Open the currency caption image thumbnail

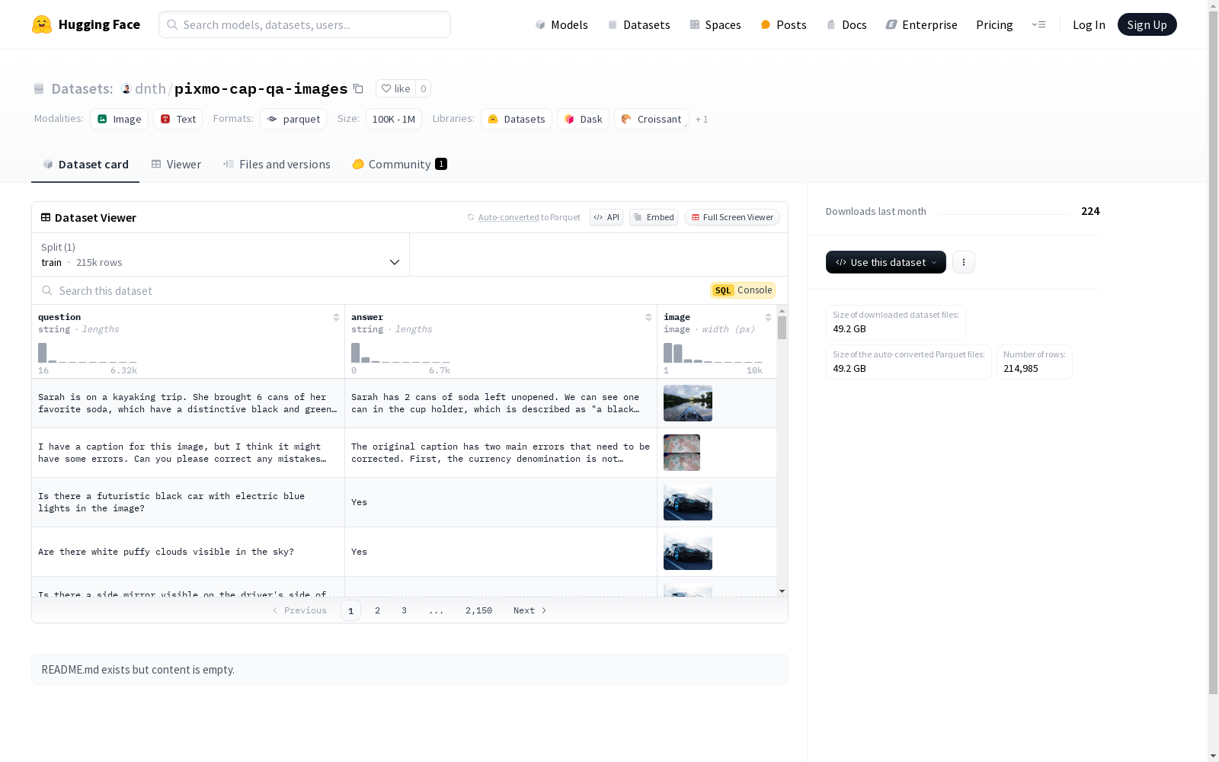tap(682, 453)
